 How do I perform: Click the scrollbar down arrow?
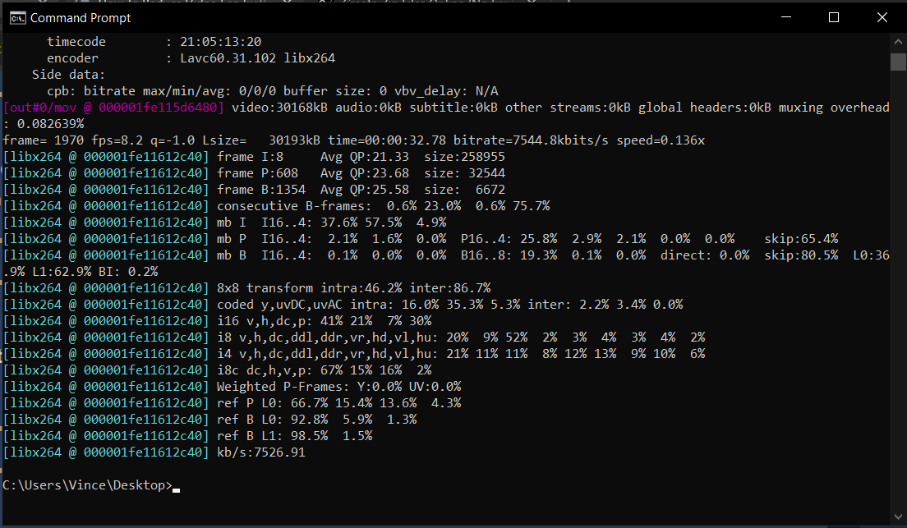(897, 518)
